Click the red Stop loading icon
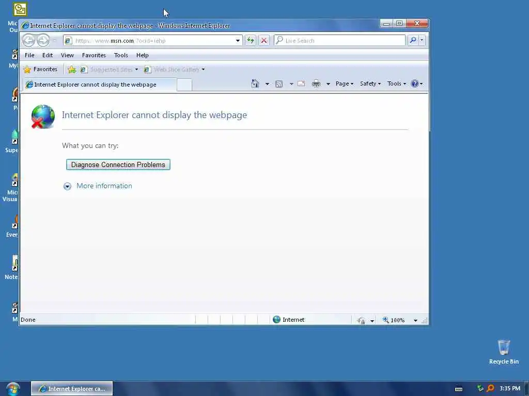 click(x=264, y=40)
